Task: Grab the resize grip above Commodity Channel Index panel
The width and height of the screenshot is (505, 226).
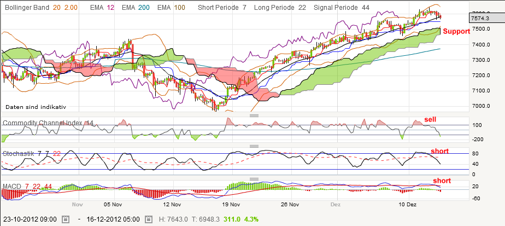Action: [x=254, y=115]
